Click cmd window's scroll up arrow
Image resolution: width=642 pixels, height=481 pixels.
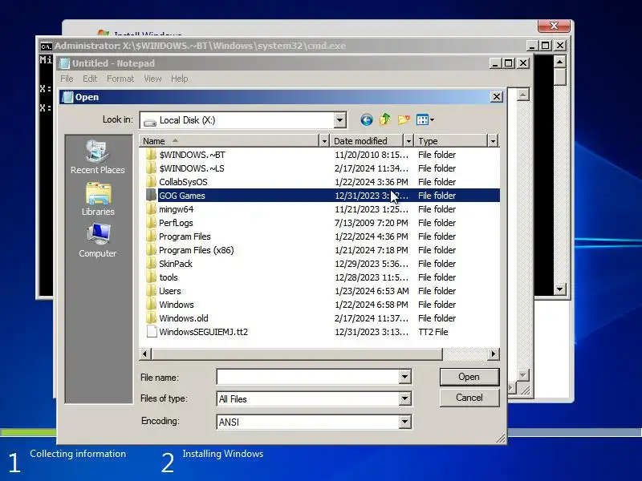[559, 62]
